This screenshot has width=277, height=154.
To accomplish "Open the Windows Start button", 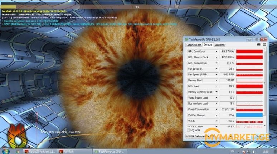I will click(5, 151).
